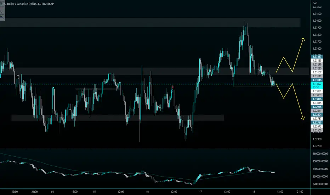Click the 260000.00000 indicator scale value
The width and height of the screenshot is (330, 195).
coord(320,154)
